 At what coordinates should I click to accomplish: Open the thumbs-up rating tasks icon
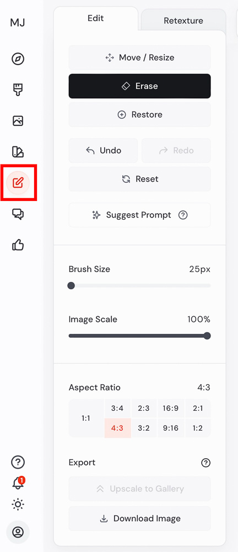[x=18, y=245]
